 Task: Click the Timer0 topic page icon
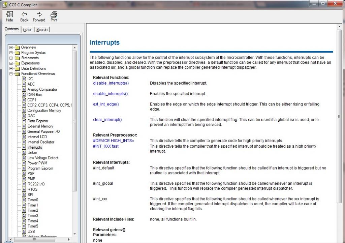(24, 200)
